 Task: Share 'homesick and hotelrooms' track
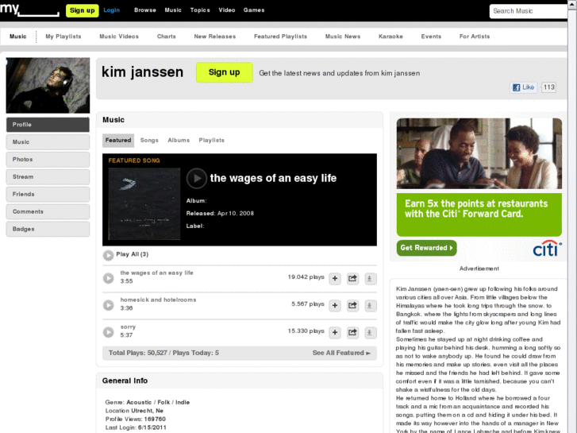352,306
